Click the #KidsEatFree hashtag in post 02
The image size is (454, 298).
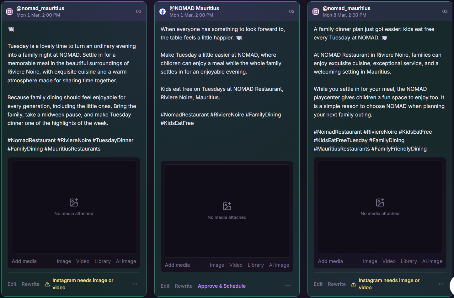[x=177, y=123]
